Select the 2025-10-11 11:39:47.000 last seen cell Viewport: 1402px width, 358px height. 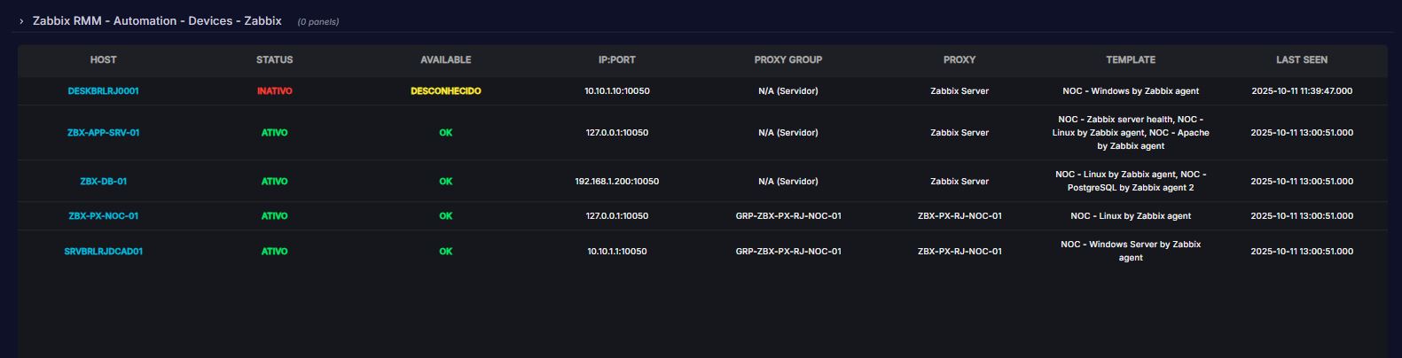(x=1302, y=91)
